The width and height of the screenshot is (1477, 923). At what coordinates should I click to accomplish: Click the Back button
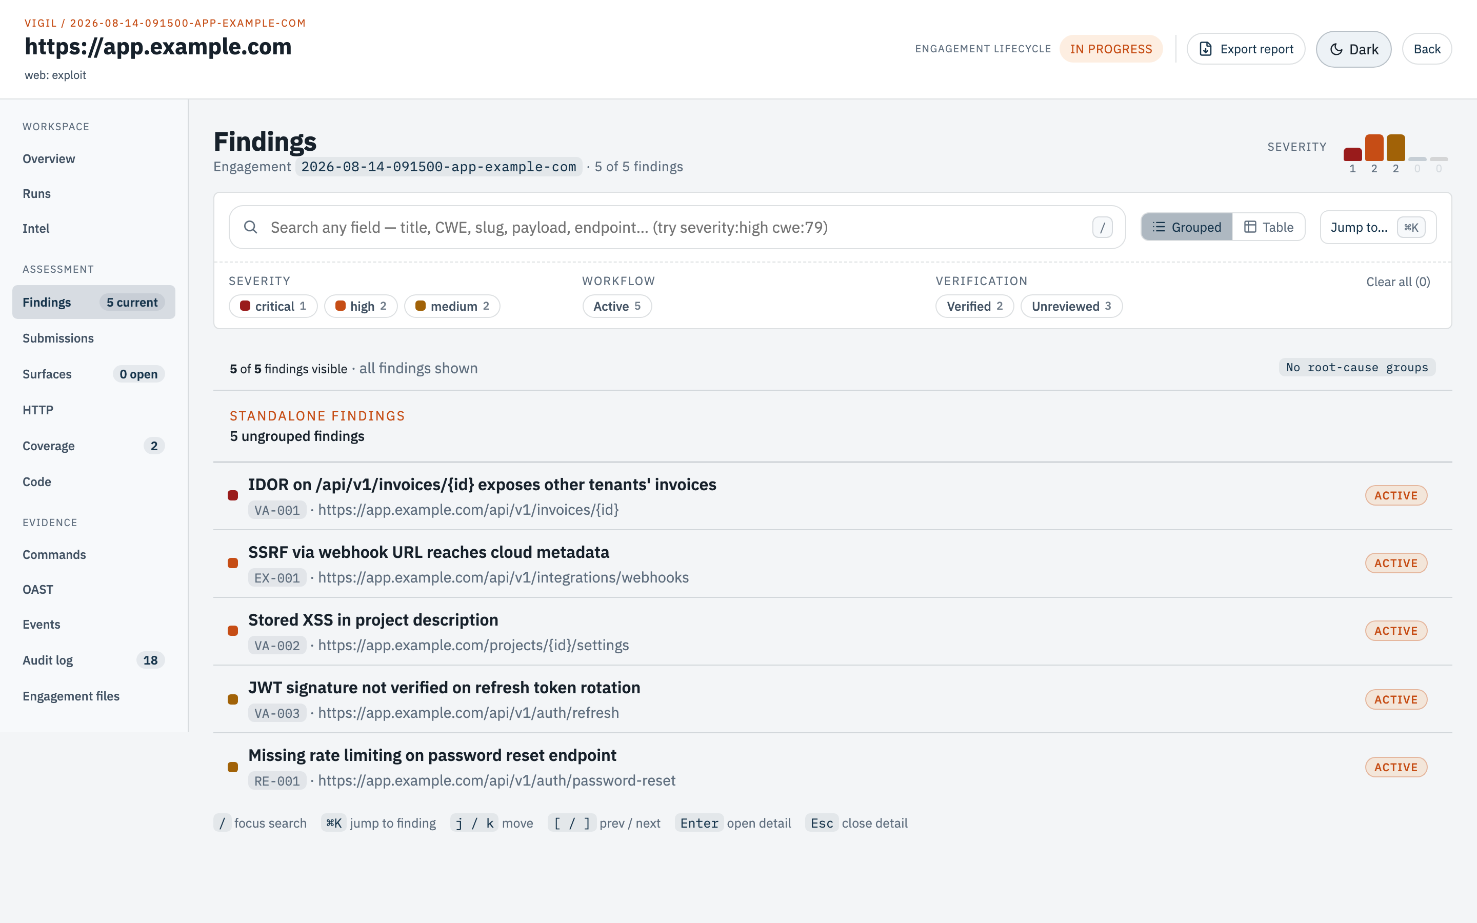point(1427,49)
